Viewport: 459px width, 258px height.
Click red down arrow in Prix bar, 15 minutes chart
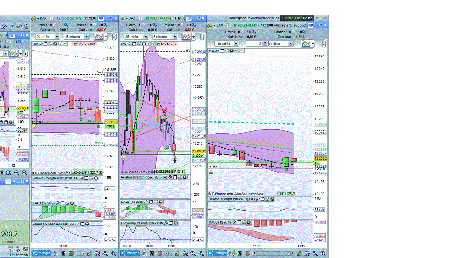coord(60,44)
